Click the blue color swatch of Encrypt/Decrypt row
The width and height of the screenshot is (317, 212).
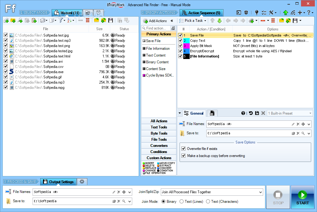point(186,51)
